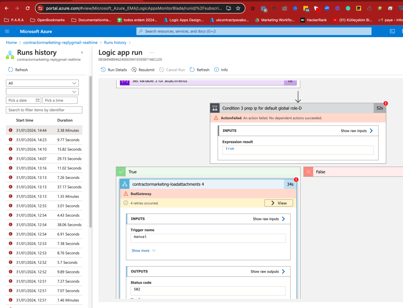The image size is (403, 308).
Task: Click Run Details toolbar button
Action: pos(114,70)
